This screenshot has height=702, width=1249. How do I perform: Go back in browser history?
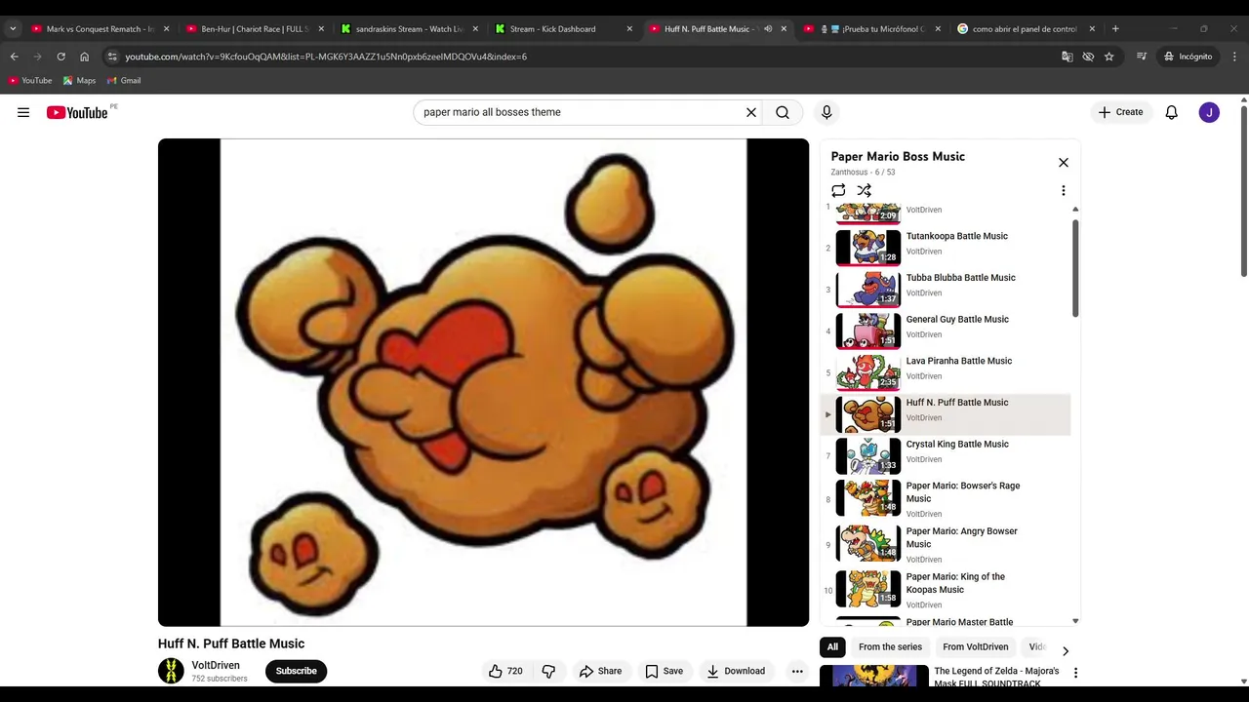pyautogui.click(x=14, y=57)
